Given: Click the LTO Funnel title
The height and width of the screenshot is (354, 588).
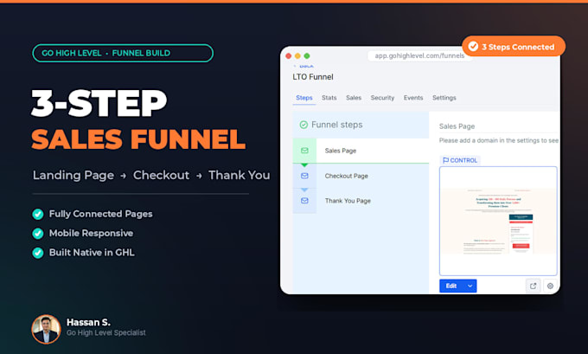Looking at the screenshot, I should 313,77.
